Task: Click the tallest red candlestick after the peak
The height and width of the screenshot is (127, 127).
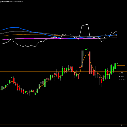Action: coord(90,63)
